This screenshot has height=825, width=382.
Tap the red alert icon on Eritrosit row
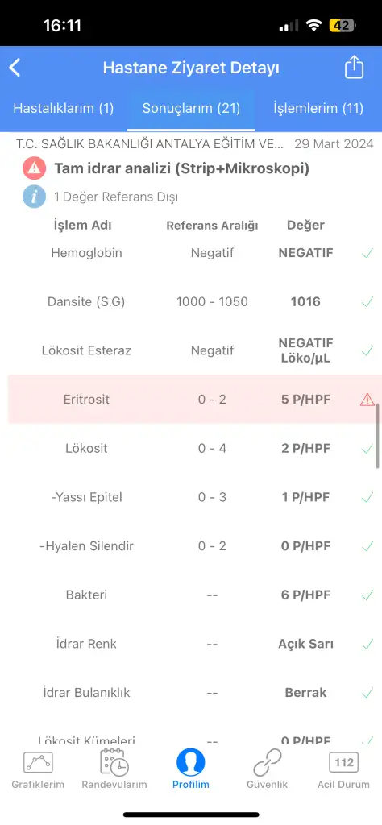pos(367,400)
